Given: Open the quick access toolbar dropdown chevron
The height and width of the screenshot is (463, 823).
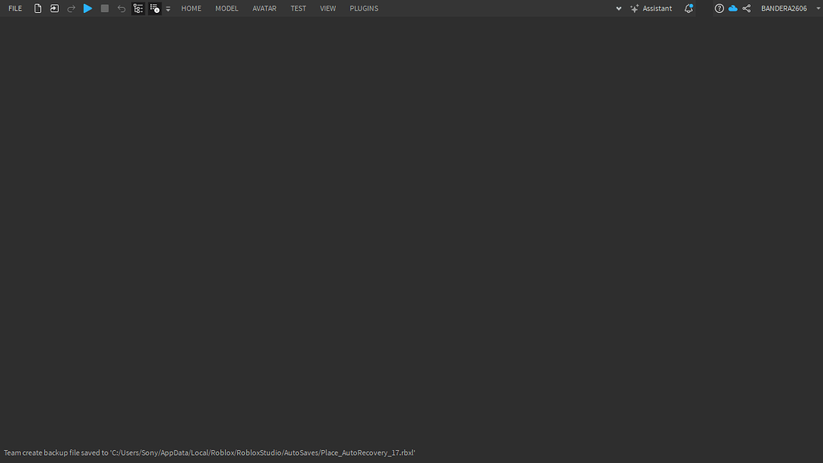Looking at the screenshot, I should (167, 10).
